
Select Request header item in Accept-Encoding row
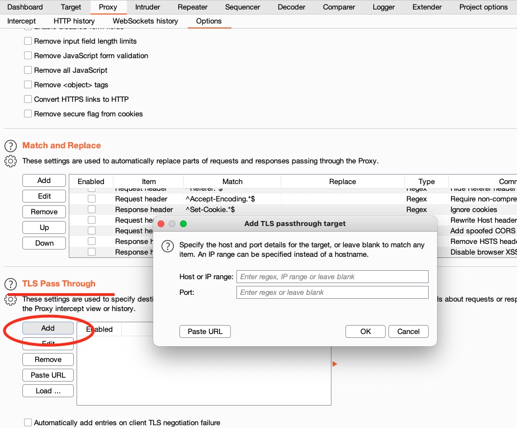[148, 199]
